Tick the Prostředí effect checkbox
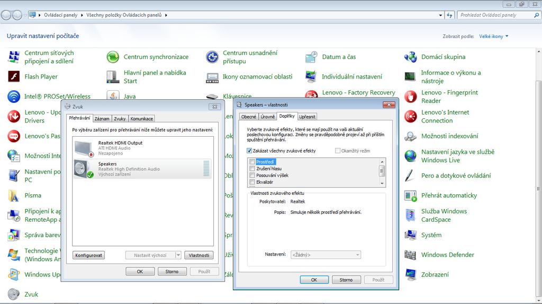Viewport: 542px width, 304px height. (252, 161)
